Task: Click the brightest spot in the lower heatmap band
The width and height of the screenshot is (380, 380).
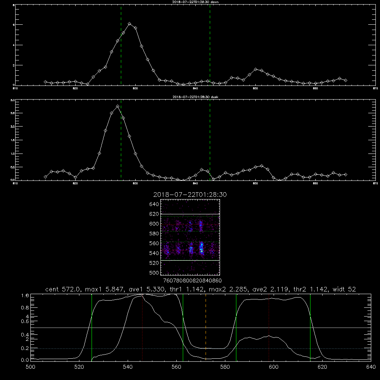Action: coord(201,252)
